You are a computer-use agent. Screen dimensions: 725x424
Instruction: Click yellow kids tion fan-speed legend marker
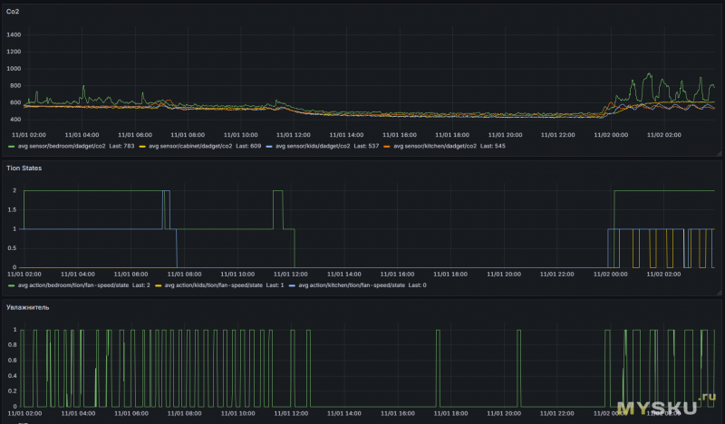tap(160, 285)
